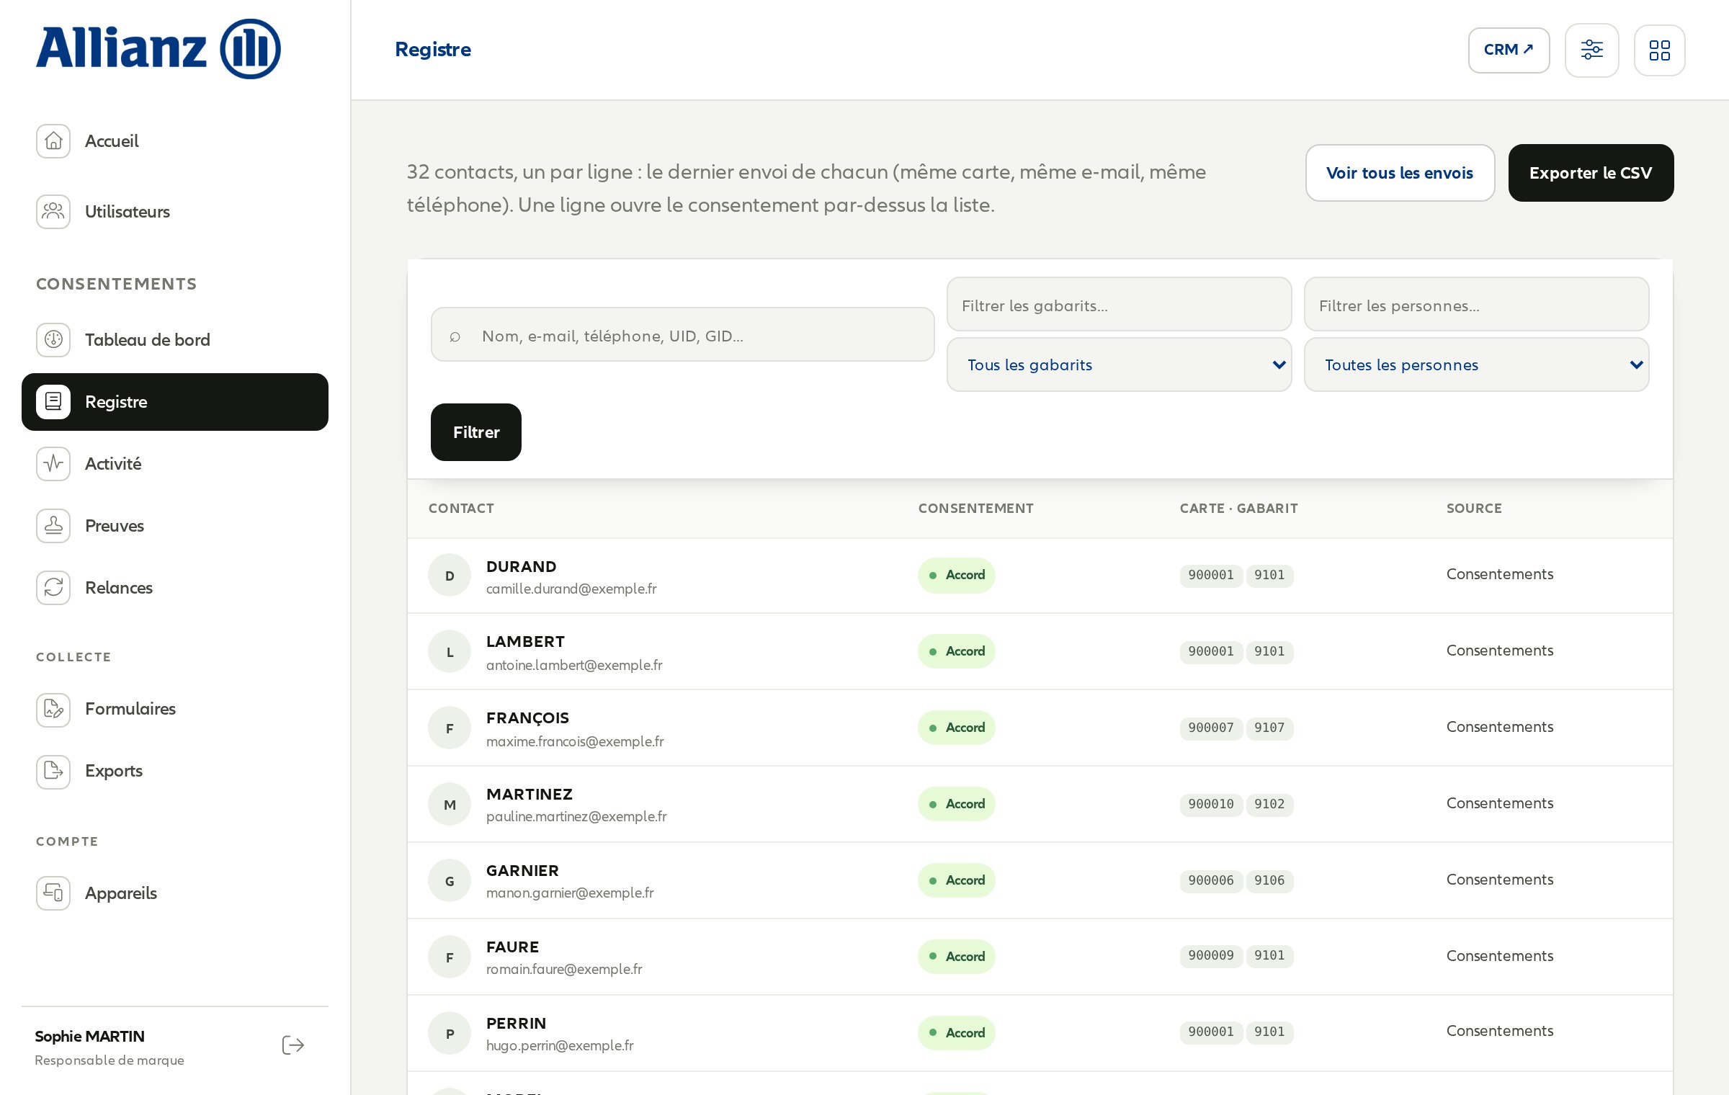Open the Utilisateurs people icon
1729x1095 pixels.
pyautogui.click(x=53, y=212)
